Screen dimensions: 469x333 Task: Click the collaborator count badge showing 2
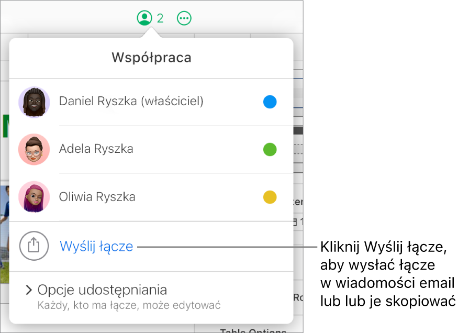tap(159, 17)
